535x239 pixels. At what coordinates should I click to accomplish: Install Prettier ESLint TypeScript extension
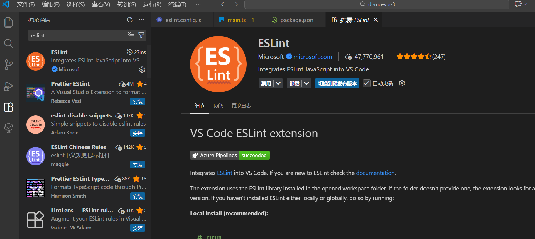pyautogui.click(x=138, y=196)
